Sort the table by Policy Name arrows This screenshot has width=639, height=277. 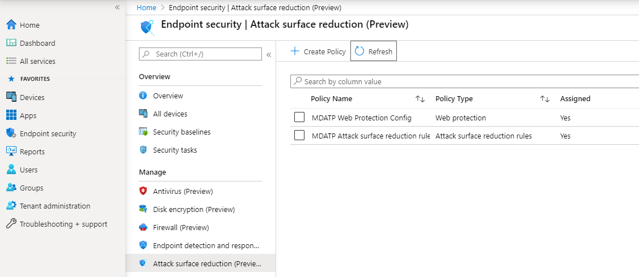point(420,99)
